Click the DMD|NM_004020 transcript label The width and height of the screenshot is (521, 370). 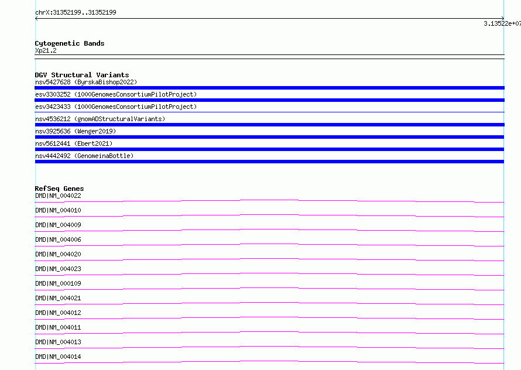point(58,254)
